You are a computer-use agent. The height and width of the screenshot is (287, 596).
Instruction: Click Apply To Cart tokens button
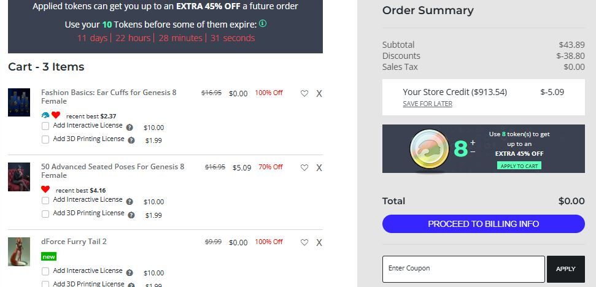(x=519, y=166)
